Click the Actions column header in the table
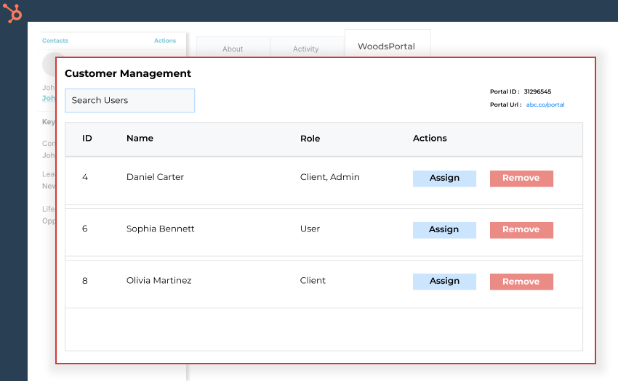Screen dimensions: 618x381 coord(430,138)
